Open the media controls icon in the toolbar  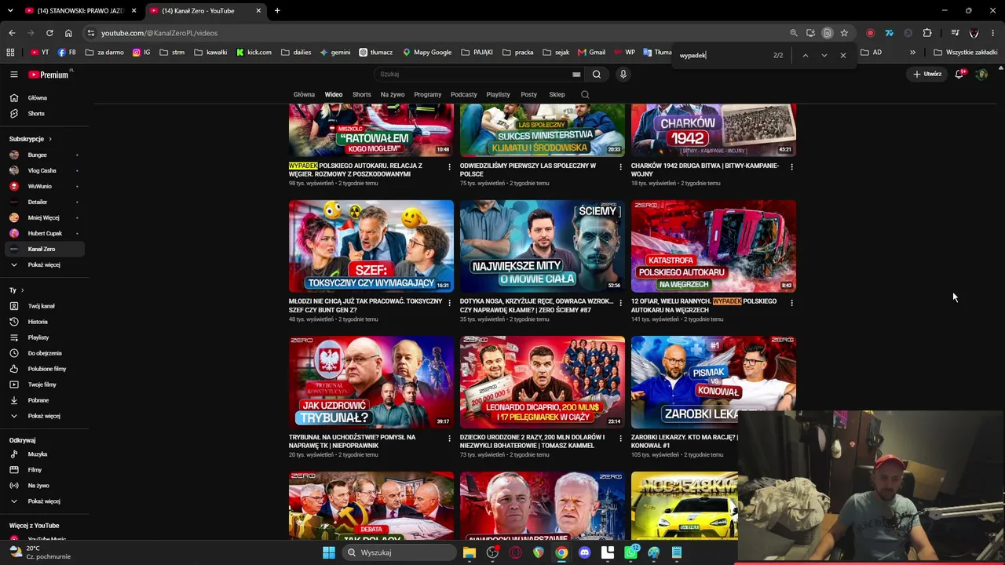coord(955,33)
